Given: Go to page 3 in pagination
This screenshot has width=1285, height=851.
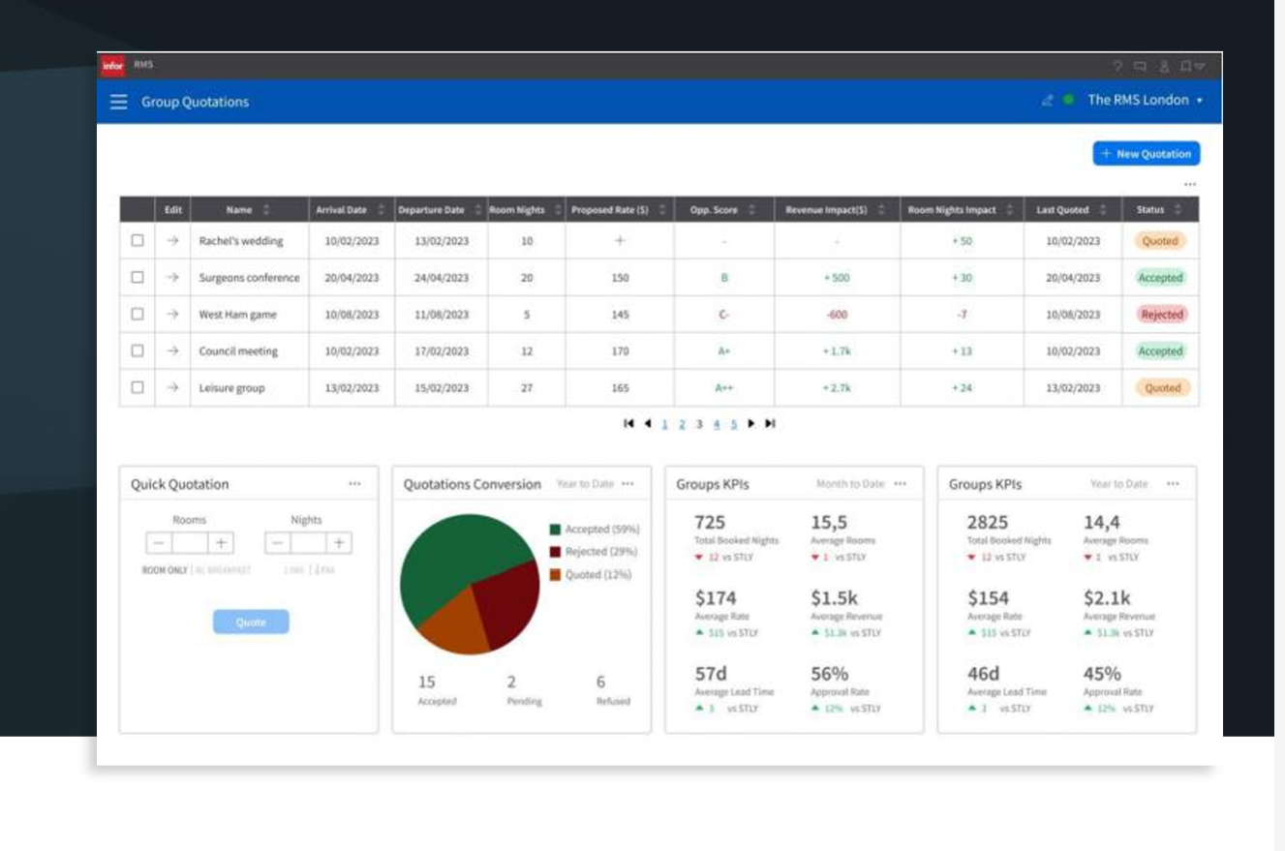Looking at the screenshot, I should [x=700, y=424].
